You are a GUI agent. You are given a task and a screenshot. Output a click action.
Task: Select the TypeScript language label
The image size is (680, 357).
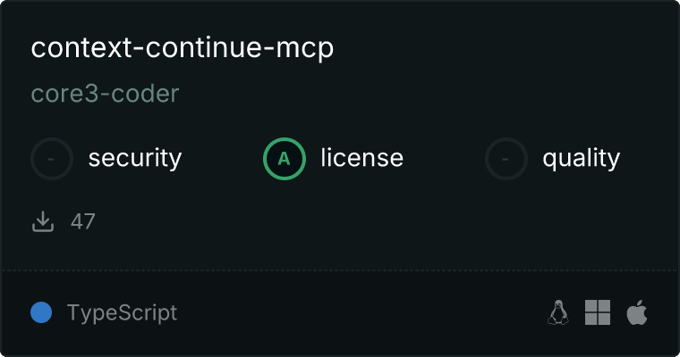123,313
